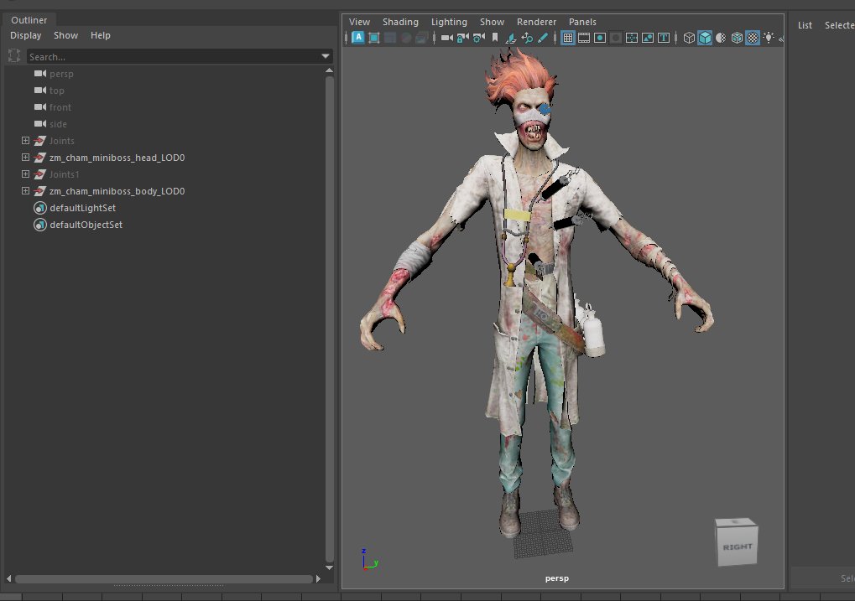The height and width of the screenshot is (601, 855).
Task: Open the Outliner search filter dropdown arrow
Action: (326, 56)
